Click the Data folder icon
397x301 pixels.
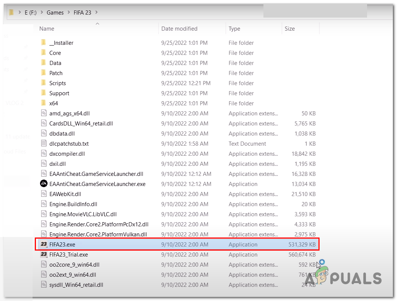[43, 63]
